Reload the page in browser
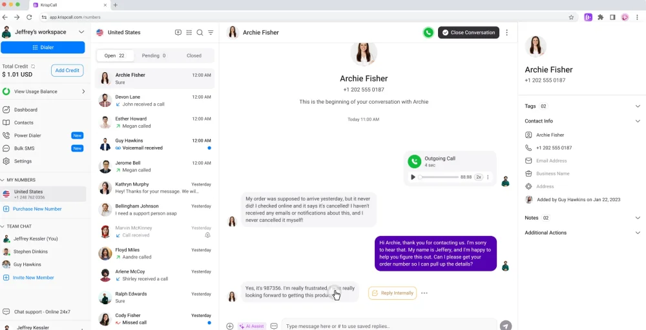The width and height of the screenshot is (646, 330). coord(29,17)
